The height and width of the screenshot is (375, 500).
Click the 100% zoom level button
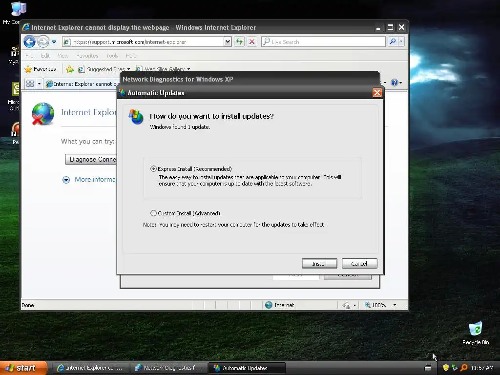click(x=375, y=305)
